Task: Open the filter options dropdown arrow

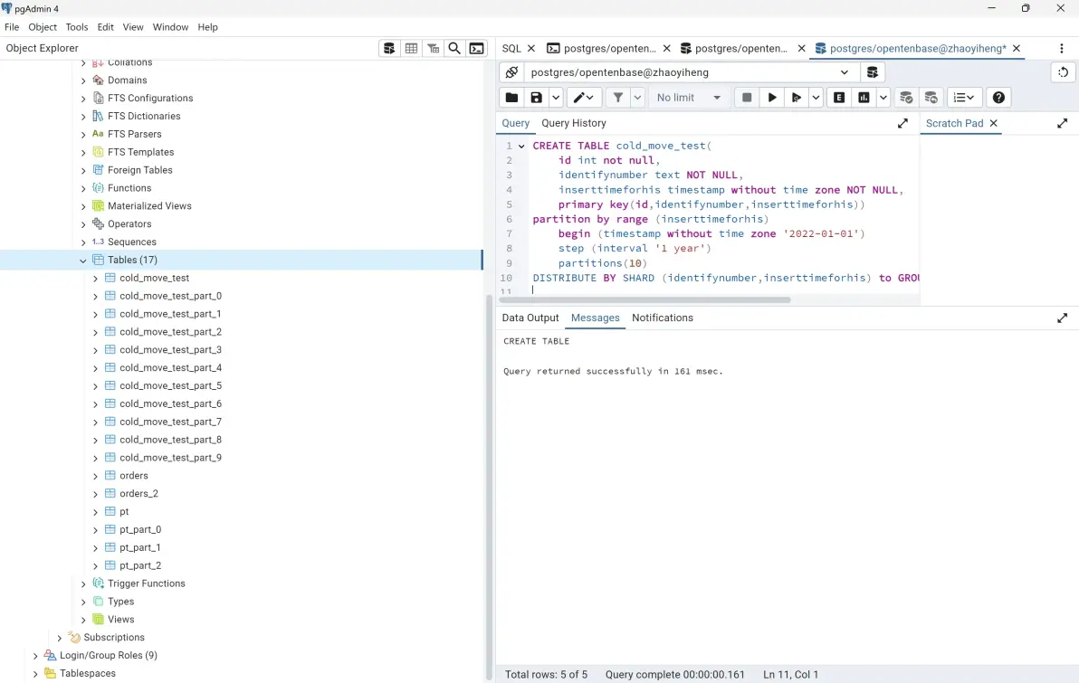Action: (637, 98)
